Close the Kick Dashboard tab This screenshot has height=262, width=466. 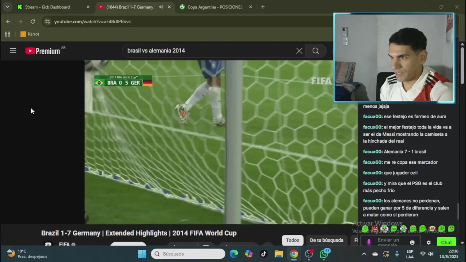pyautogui.click(x=88, y=7)
